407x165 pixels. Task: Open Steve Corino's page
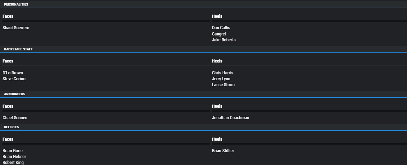coord(14,79)
